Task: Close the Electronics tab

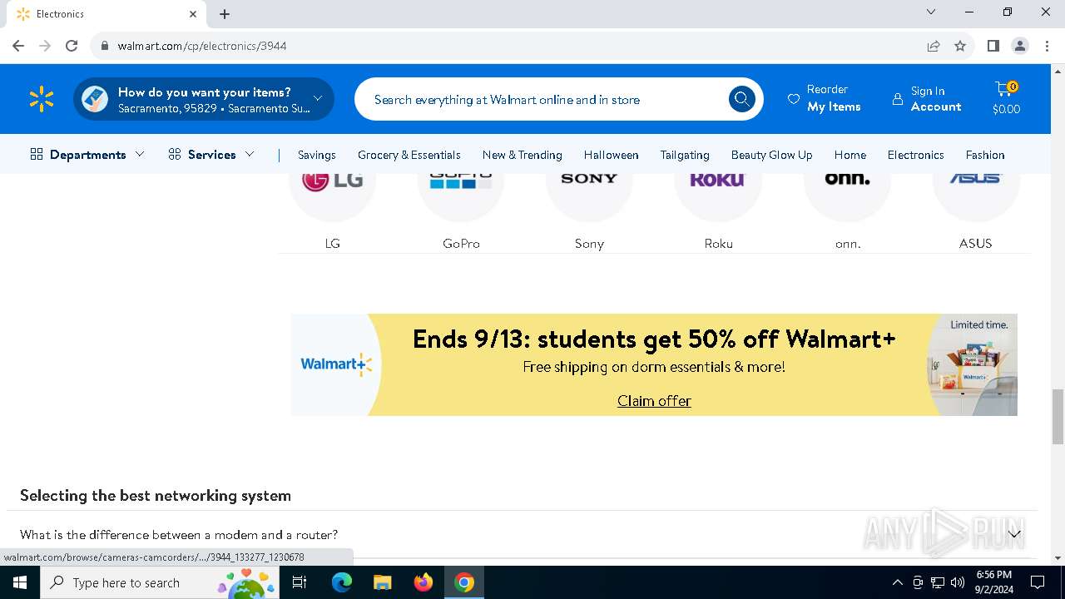Action: (x=193, y=14)
